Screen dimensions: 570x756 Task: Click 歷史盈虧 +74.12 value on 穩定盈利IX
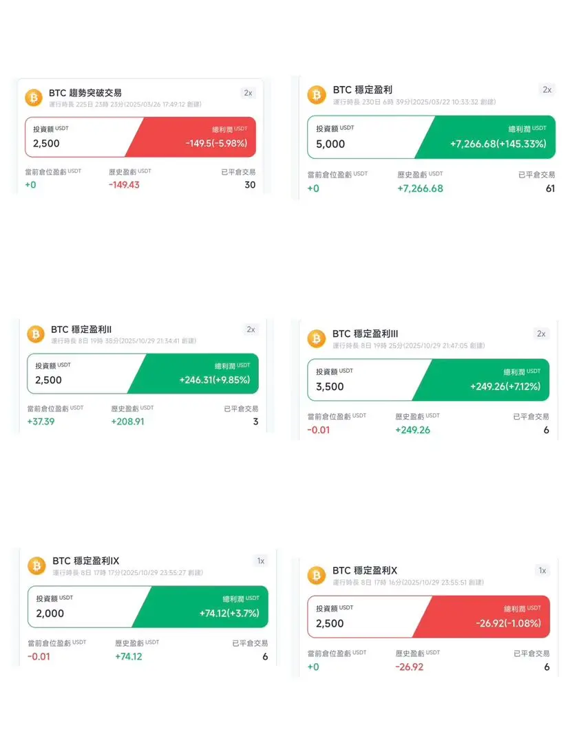[x=128, y=656]
